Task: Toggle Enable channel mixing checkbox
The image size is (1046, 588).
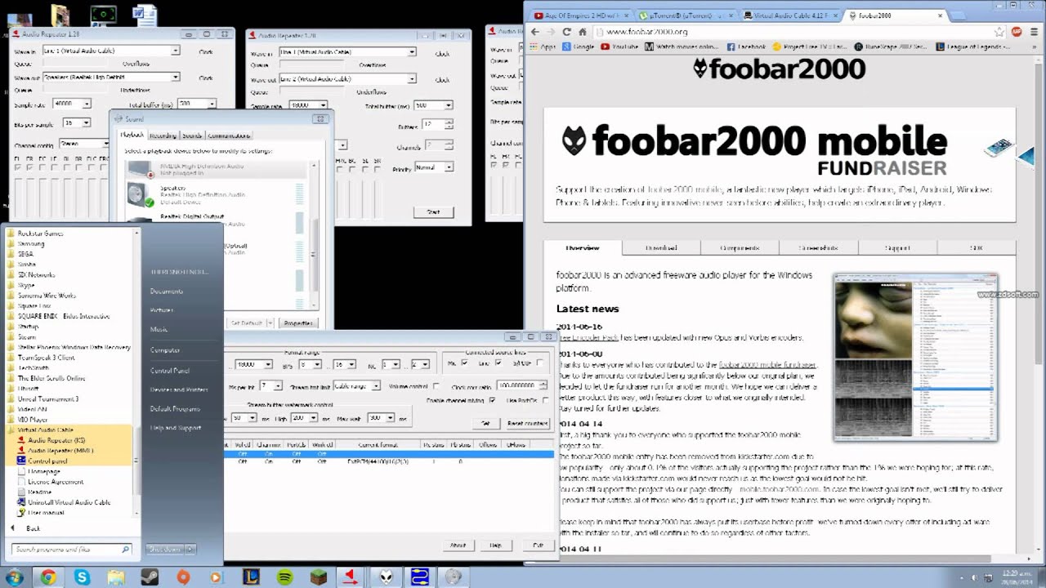Action: (x=492, y=400)
